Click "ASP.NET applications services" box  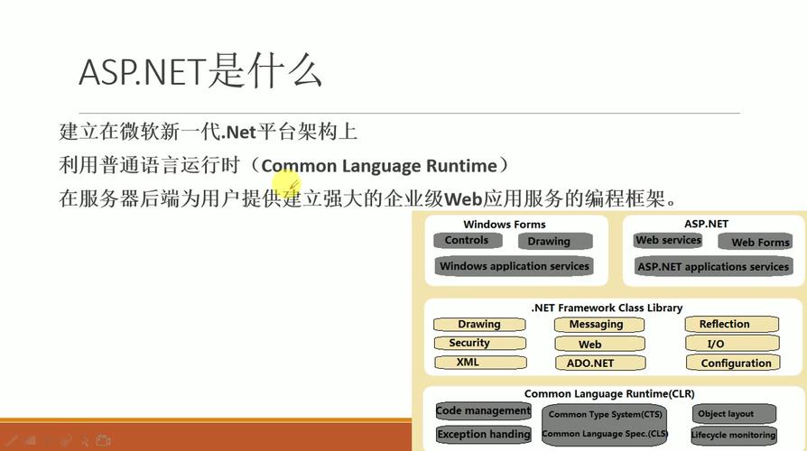pyautogui.click(x=713, y=267)
